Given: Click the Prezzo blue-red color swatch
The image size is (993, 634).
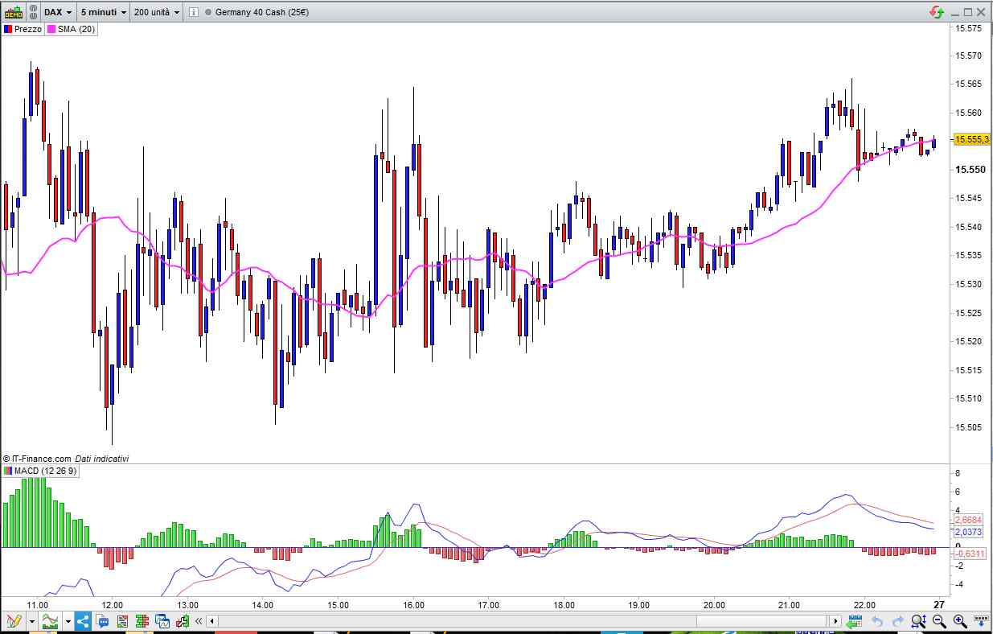Looking at the screenshot, I should click(8, 29).
